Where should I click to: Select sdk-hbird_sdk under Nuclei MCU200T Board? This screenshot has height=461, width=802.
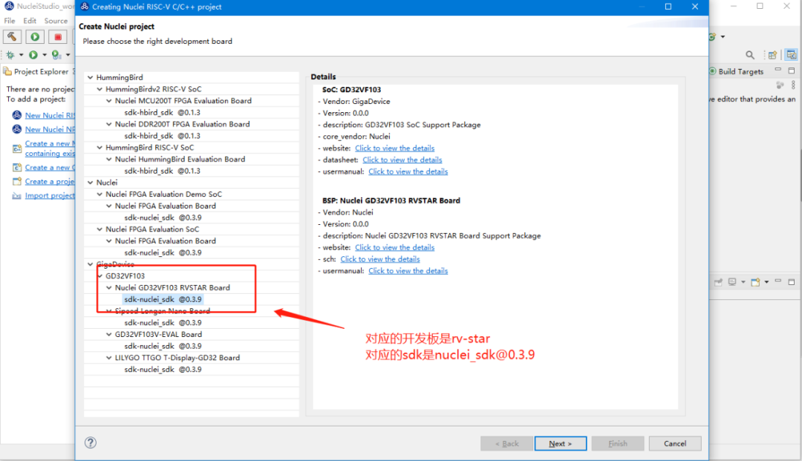coord(162,112)
